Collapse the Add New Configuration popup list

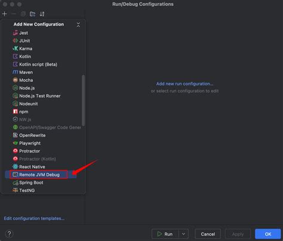[78, 25]
